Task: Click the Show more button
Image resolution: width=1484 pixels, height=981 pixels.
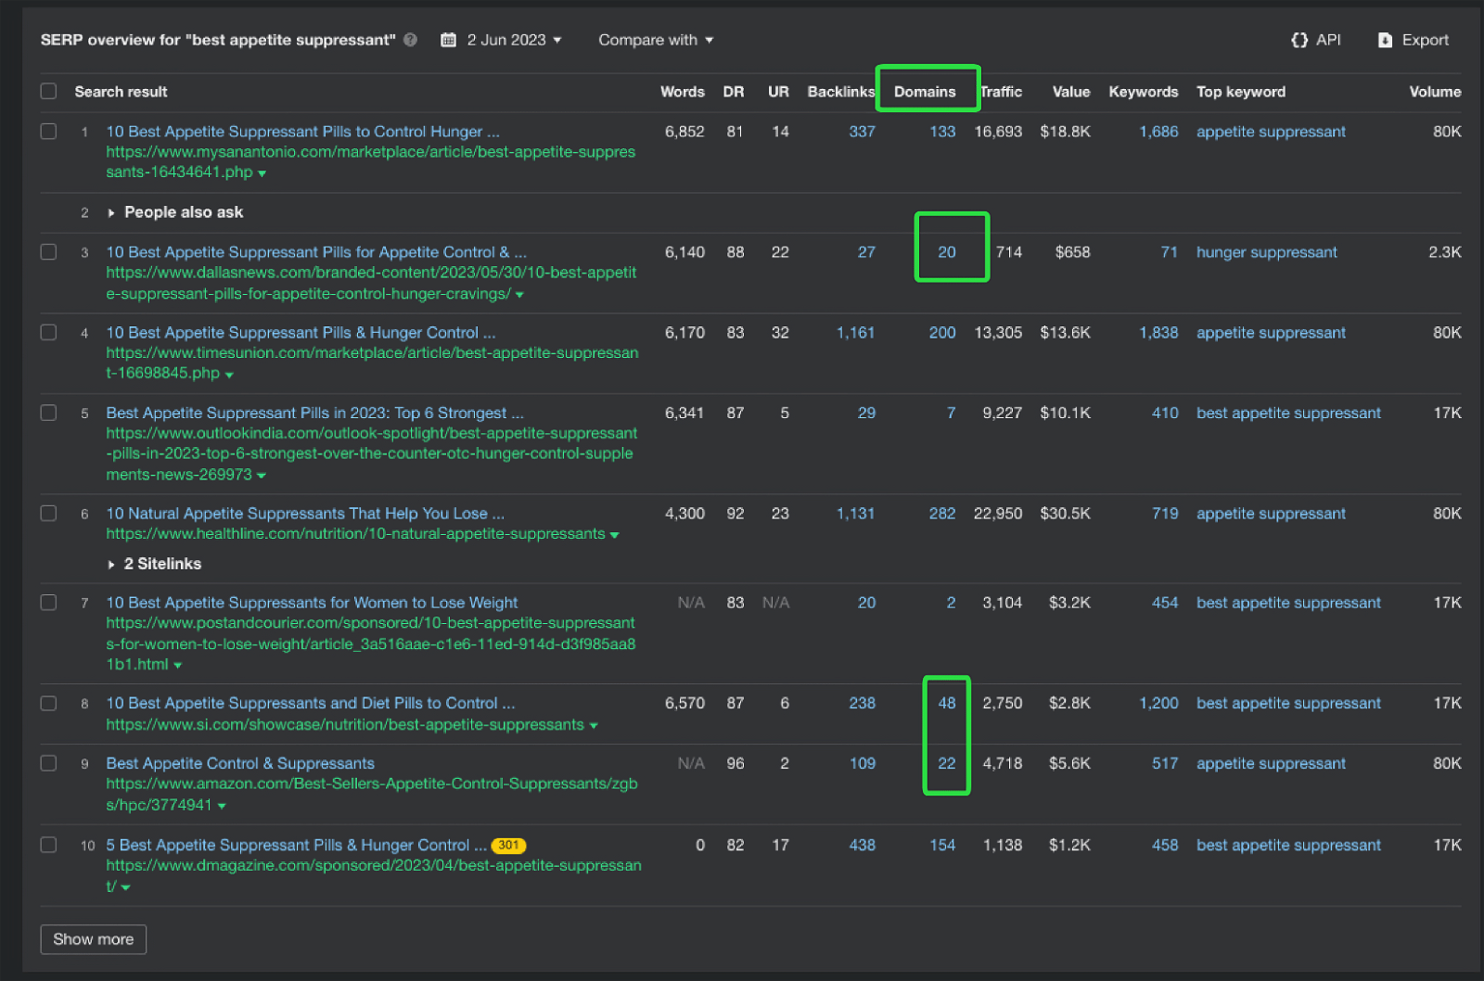Action: click(94, 939)
